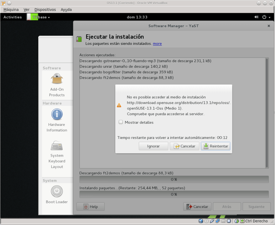Screen dimensions: 275x225
Task: Click the Reintentar button
Action: click(215, 146)
